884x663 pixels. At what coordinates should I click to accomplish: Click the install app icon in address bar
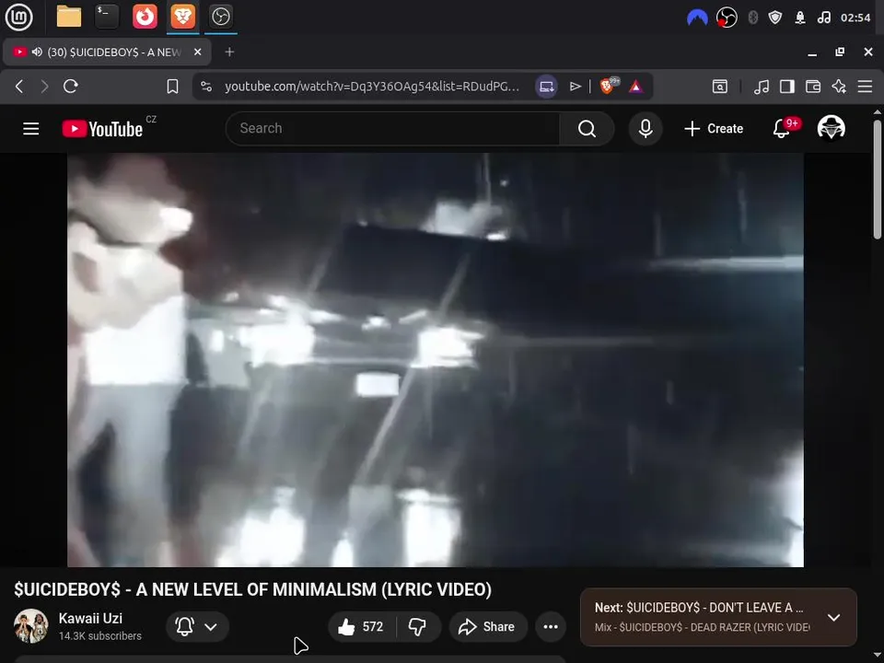click(546, 87)
